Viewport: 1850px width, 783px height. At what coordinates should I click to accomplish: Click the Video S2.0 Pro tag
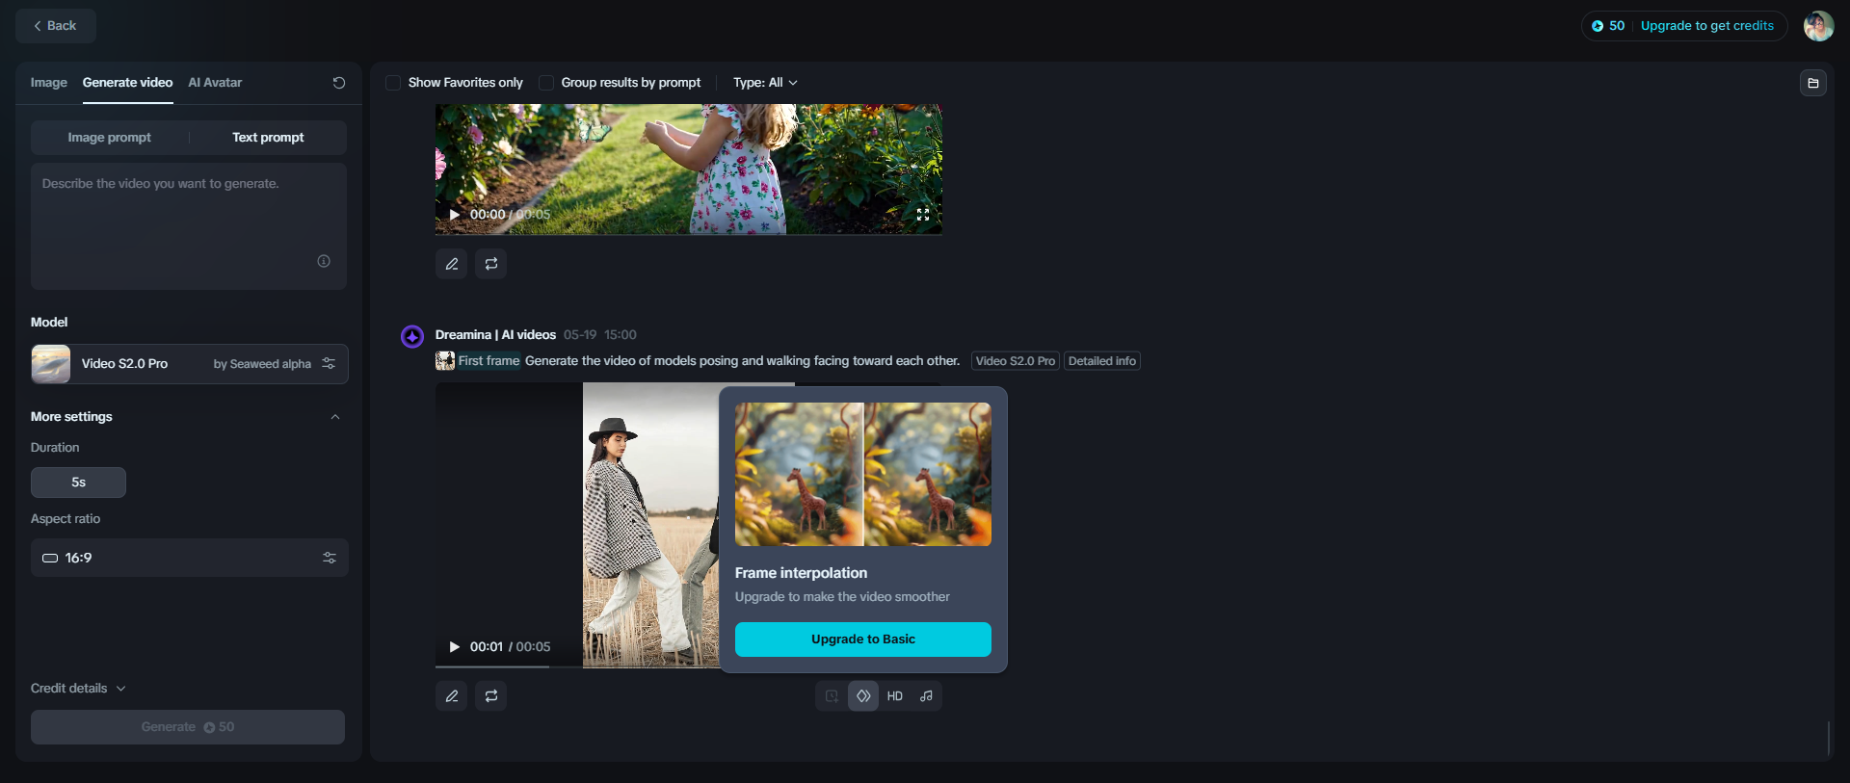click(1016, 361)
